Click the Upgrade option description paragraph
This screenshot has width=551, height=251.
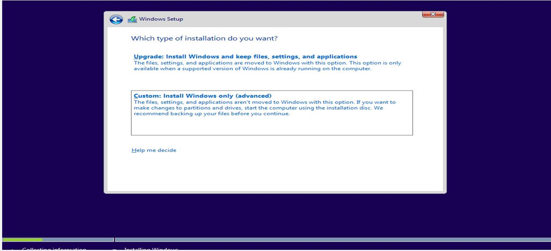pyautogui.click(x=267, y=66)
